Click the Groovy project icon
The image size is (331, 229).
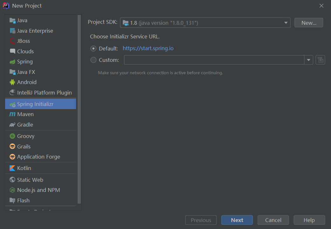click(12, 136)
